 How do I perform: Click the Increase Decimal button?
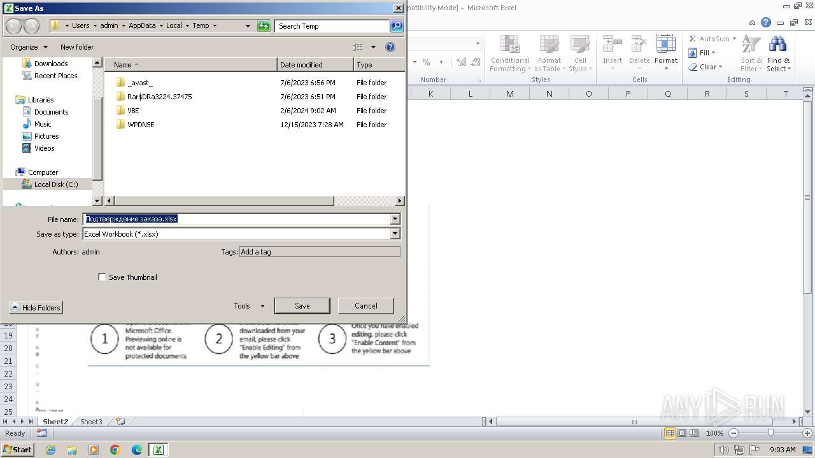(461, 62)
